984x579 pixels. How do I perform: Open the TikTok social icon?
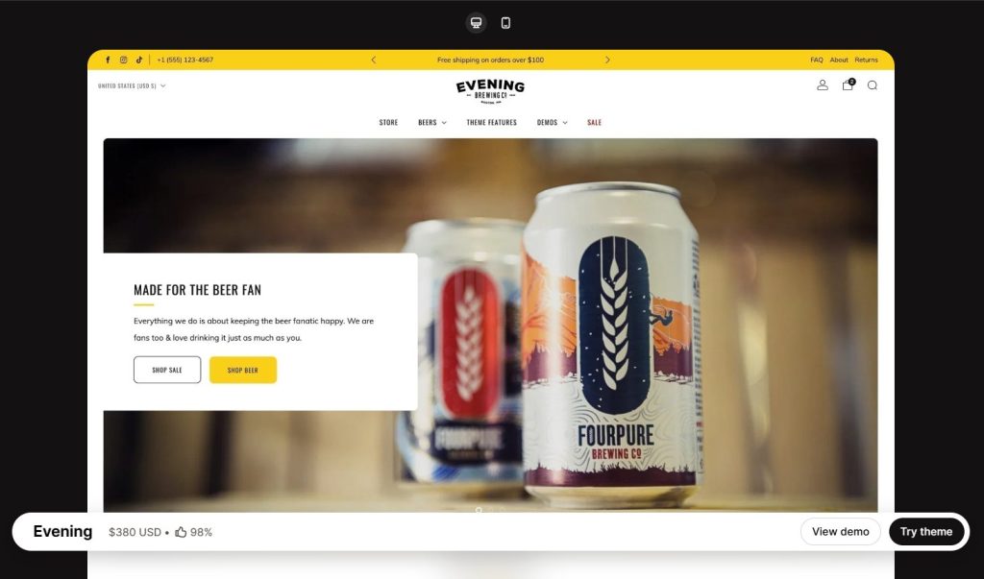(139, 60)
